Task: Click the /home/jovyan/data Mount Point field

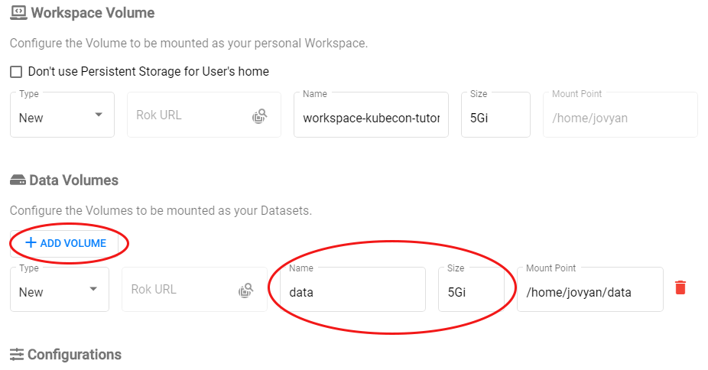Action: pos(589,292)
